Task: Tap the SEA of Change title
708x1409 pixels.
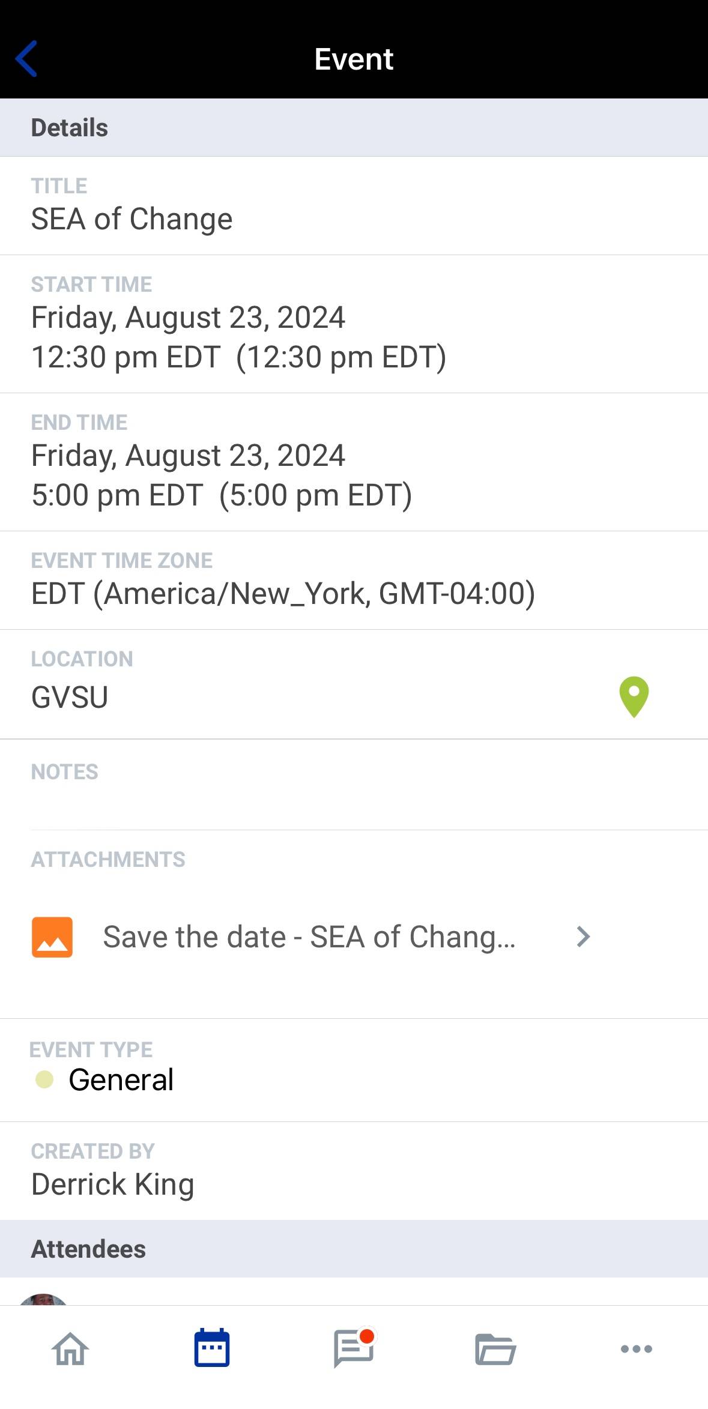Action: click(132, 219)
